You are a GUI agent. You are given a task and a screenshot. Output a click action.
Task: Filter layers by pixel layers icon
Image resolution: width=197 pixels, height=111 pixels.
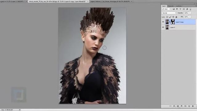click(x=174, y=9)
